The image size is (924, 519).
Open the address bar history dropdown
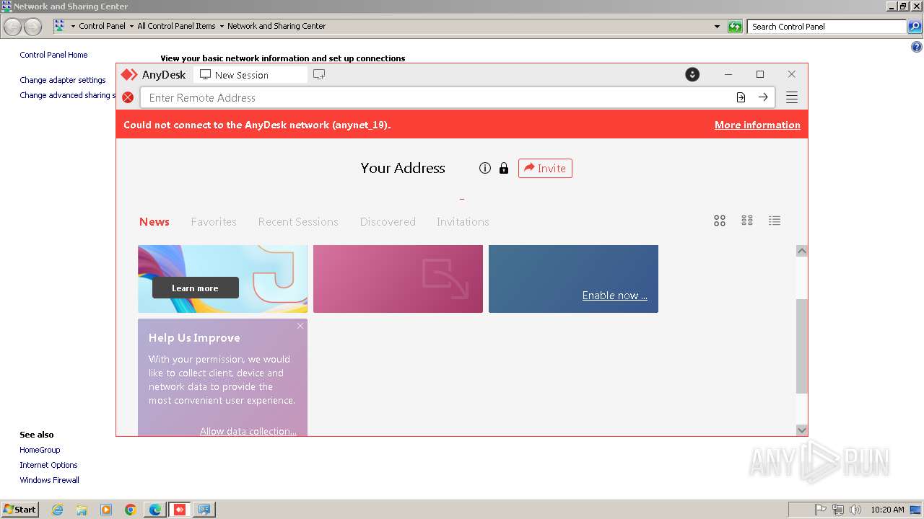(717, 27)
